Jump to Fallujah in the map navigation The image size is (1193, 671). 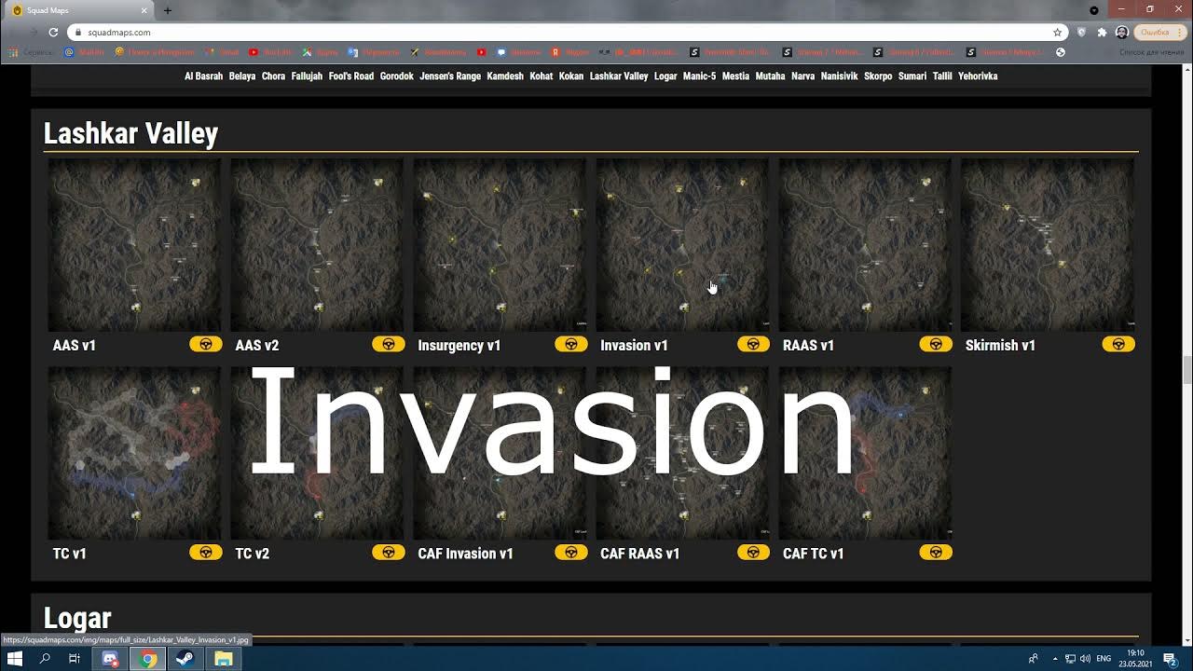307,76
